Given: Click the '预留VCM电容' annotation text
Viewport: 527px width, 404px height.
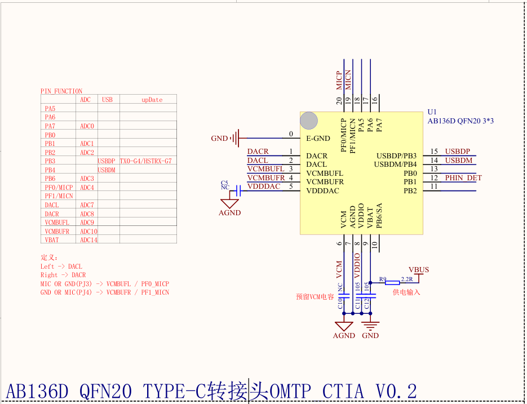Looking at the screenshot, I should pos(315,297).
